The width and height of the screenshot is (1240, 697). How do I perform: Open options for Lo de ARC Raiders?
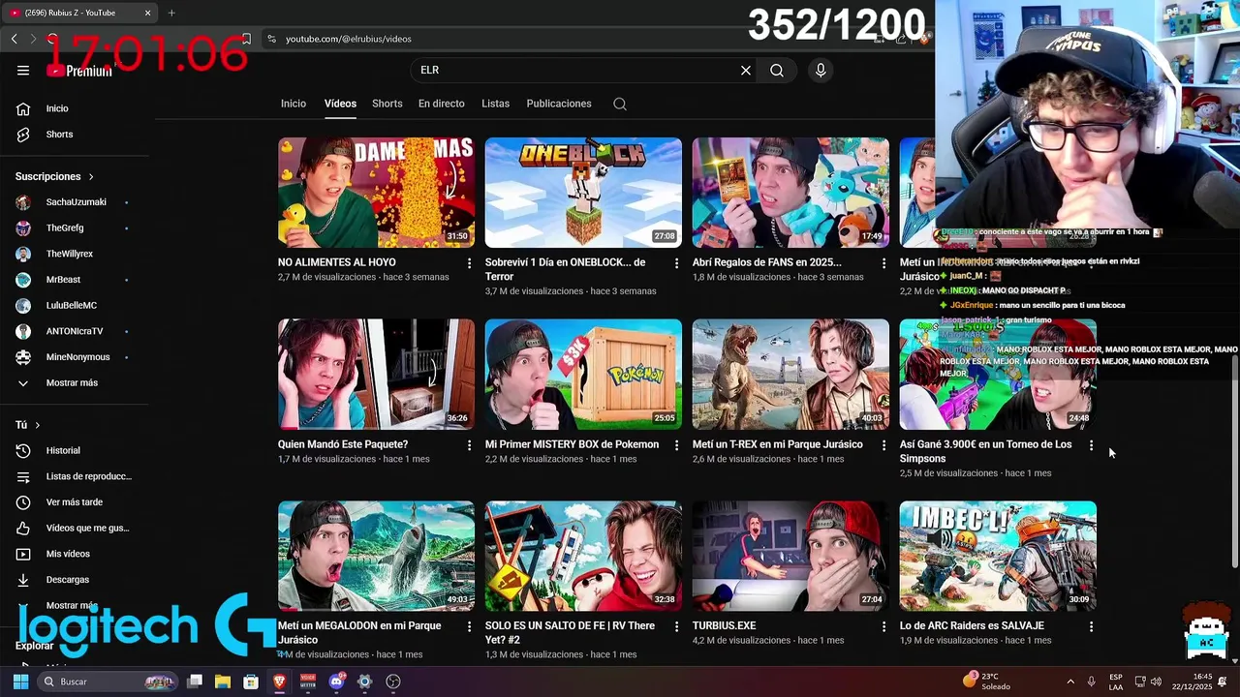(x=1091, y=626)
